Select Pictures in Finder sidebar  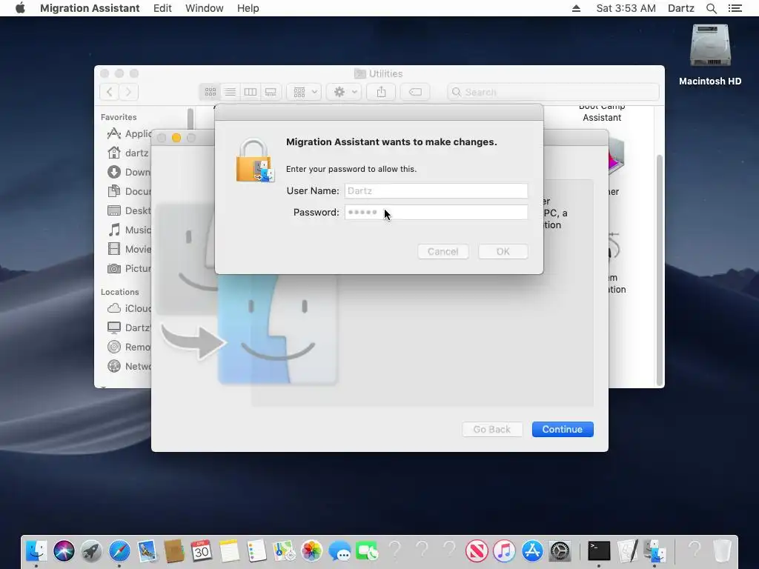pos(128,268)
